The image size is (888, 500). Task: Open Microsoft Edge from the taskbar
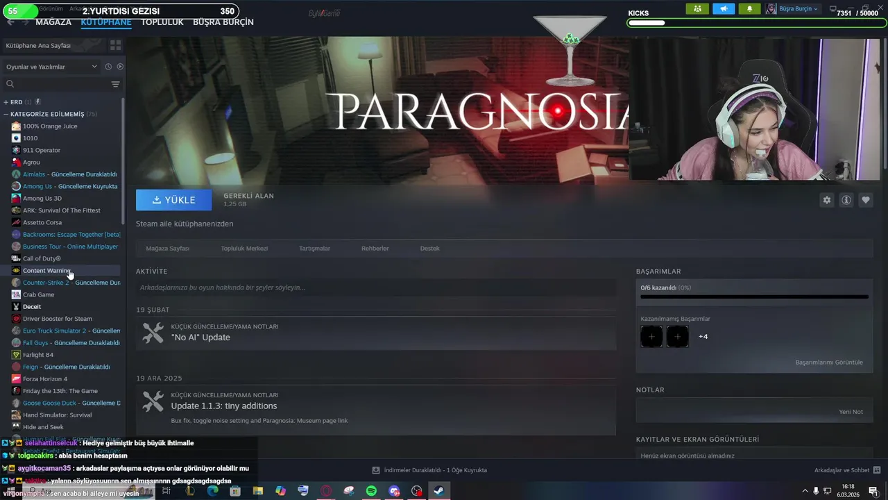(x=213, y=491)
